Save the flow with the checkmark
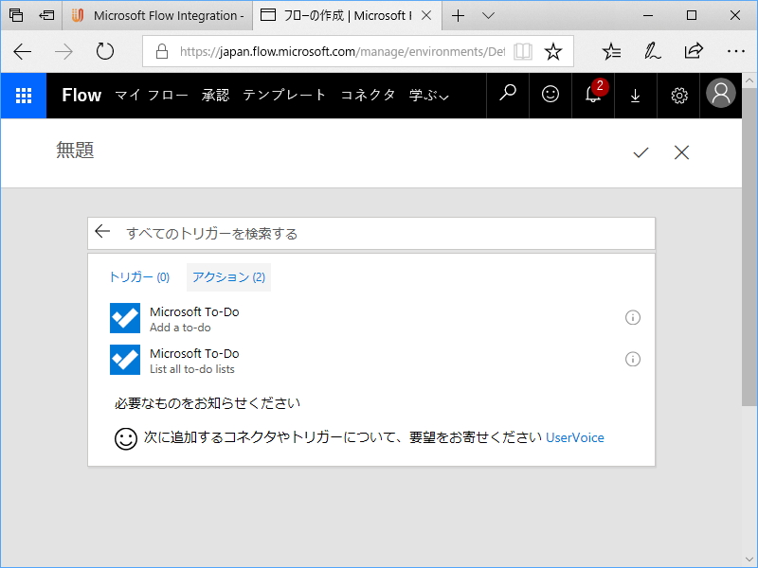The height and width of the screenshot is (568, 758). tap(641, 152)
